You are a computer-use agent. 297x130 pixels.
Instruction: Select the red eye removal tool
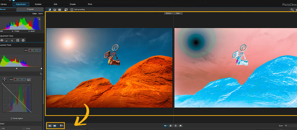[x=1, y=40]
